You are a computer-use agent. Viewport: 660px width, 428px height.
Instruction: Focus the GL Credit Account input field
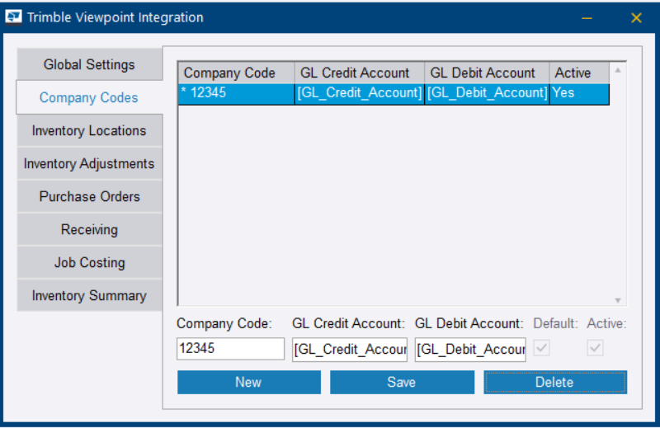point(350,350)
